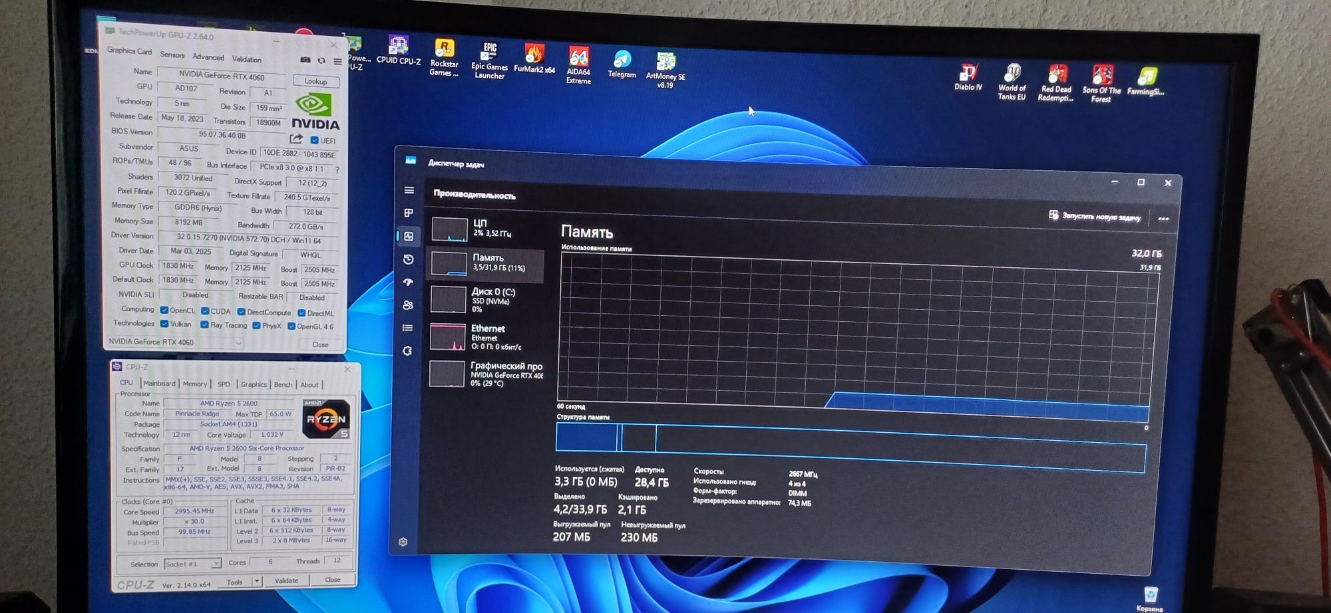Image resolution: width=1331 pixels, height=613 pixels.
Task: Open the FurMark2 x64 desktop icon
Action: coord(534,58)
